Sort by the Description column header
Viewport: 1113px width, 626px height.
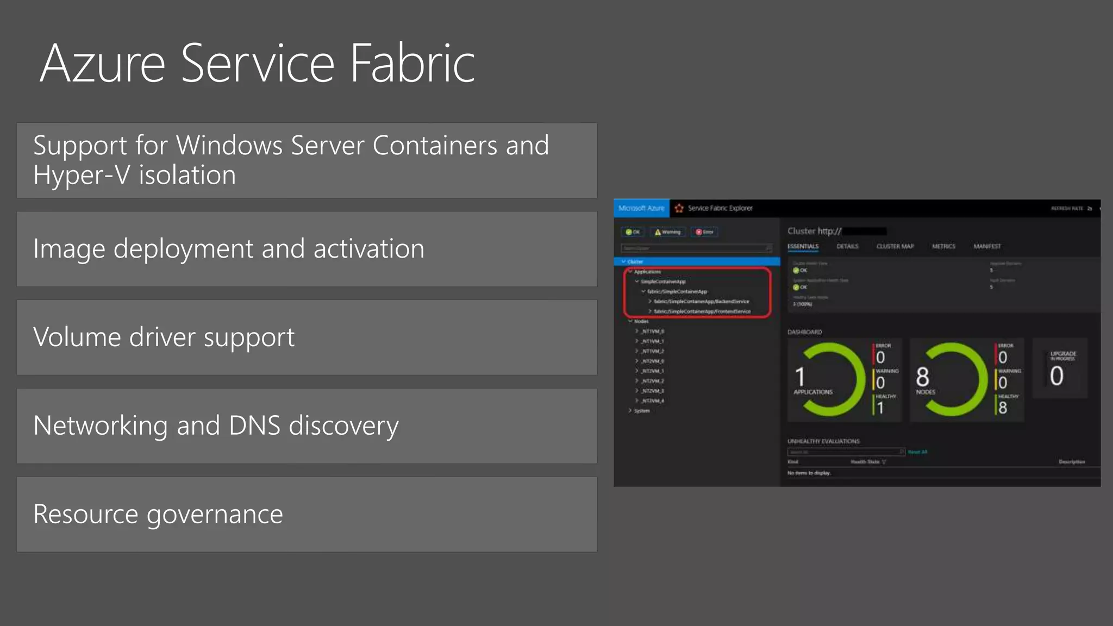coord(1072,462)
